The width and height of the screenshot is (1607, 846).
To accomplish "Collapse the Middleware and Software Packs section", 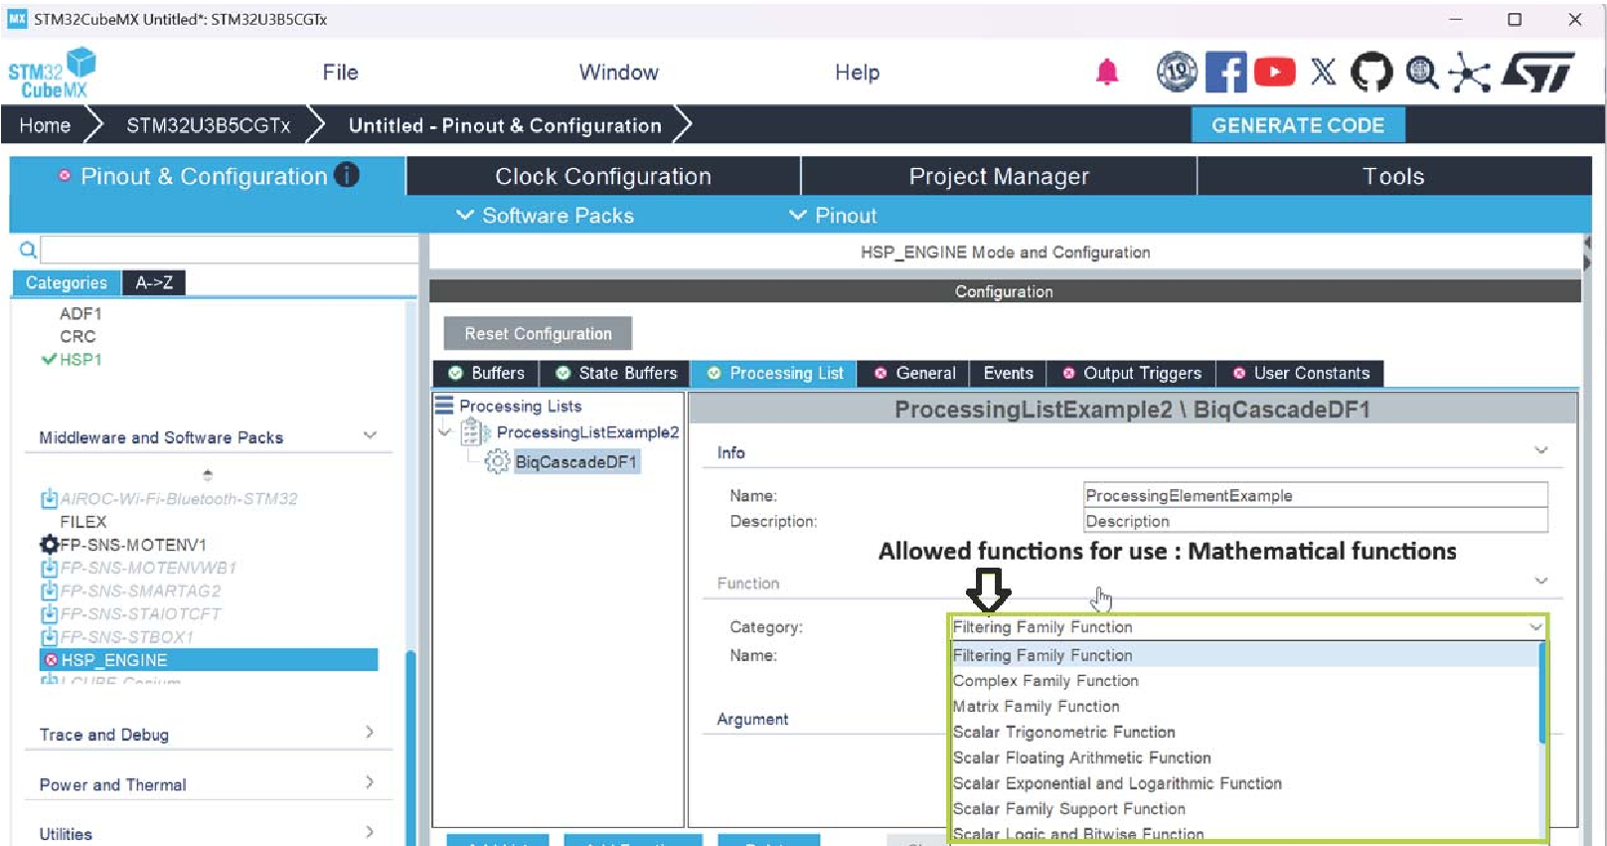I will tap(370, 435).
